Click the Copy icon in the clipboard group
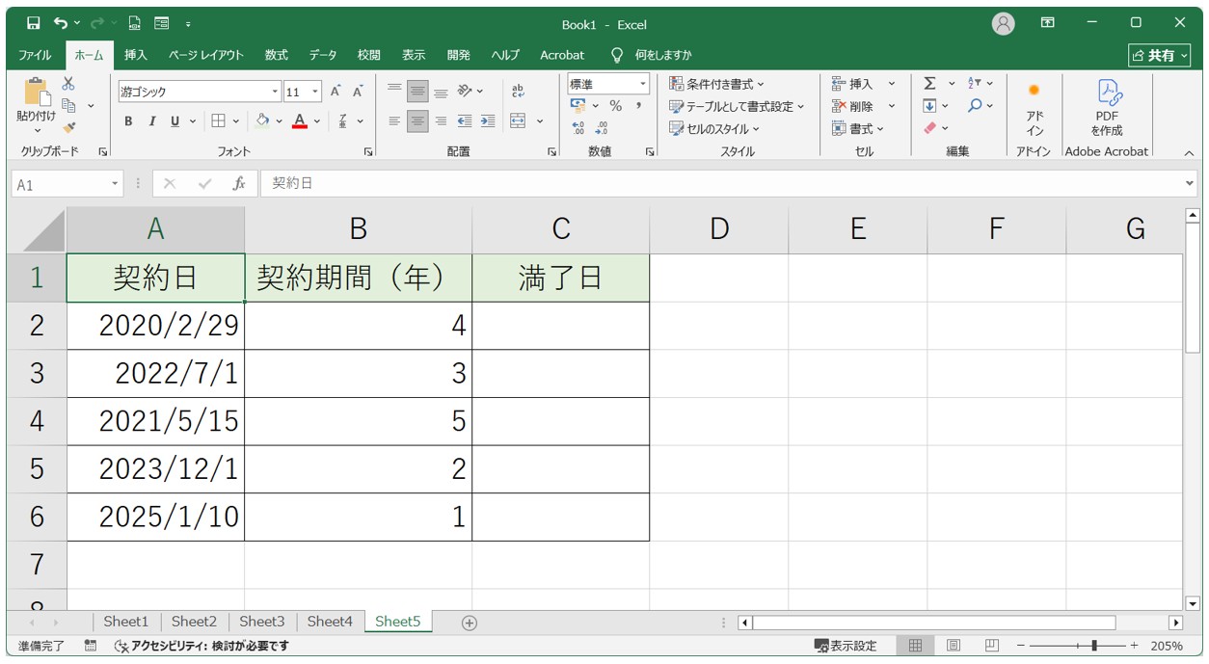1209x664 pixels. click(x=68, y=106)
